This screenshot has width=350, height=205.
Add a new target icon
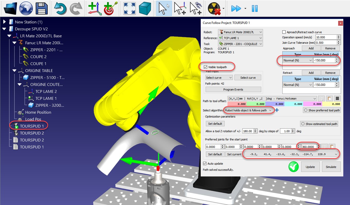pos(110,8)
